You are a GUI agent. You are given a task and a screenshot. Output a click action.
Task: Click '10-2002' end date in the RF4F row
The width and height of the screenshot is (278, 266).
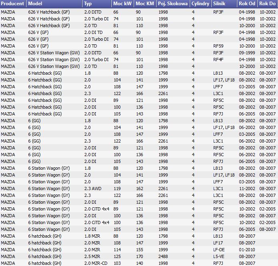click(268, 60)
